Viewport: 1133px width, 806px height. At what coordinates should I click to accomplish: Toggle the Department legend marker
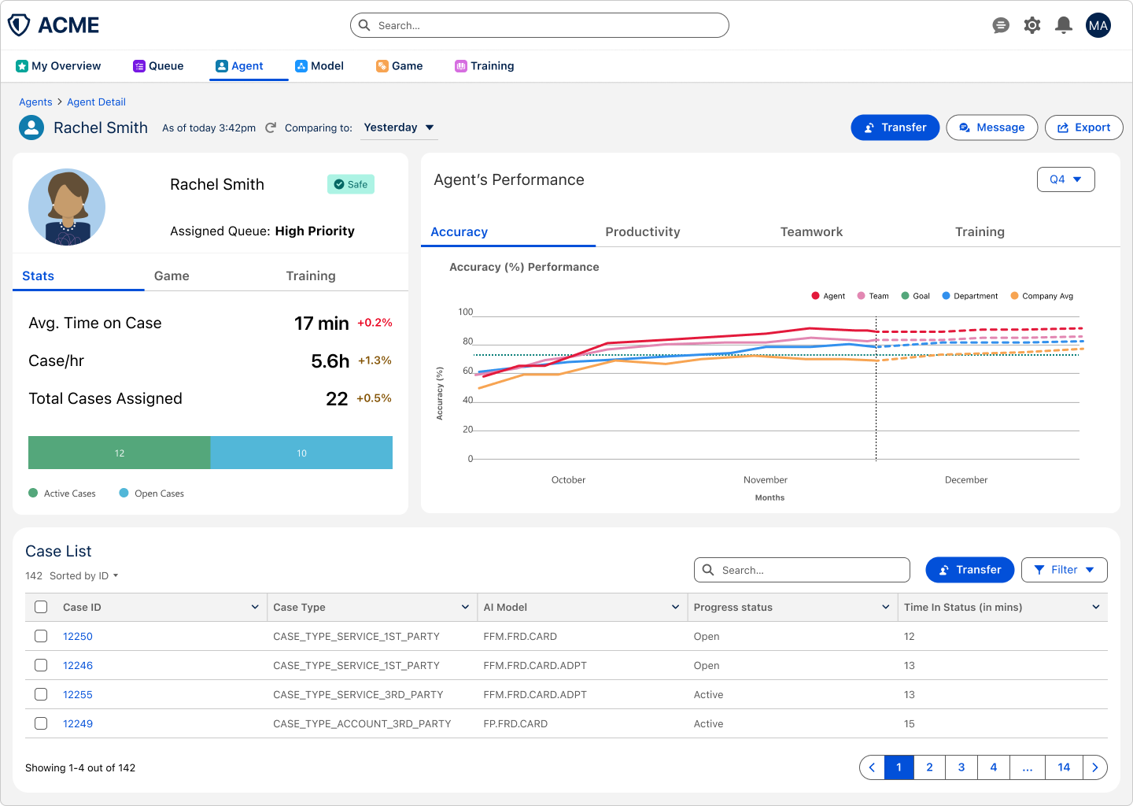coord(947,296)
